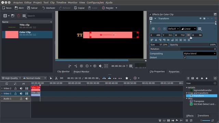Click the star favorite effects icon
The height and width of the screenshot is (123, 219).
(127, 78)
